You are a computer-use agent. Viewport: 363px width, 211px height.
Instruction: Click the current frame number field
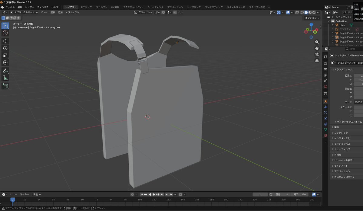(x=260, y=194)
